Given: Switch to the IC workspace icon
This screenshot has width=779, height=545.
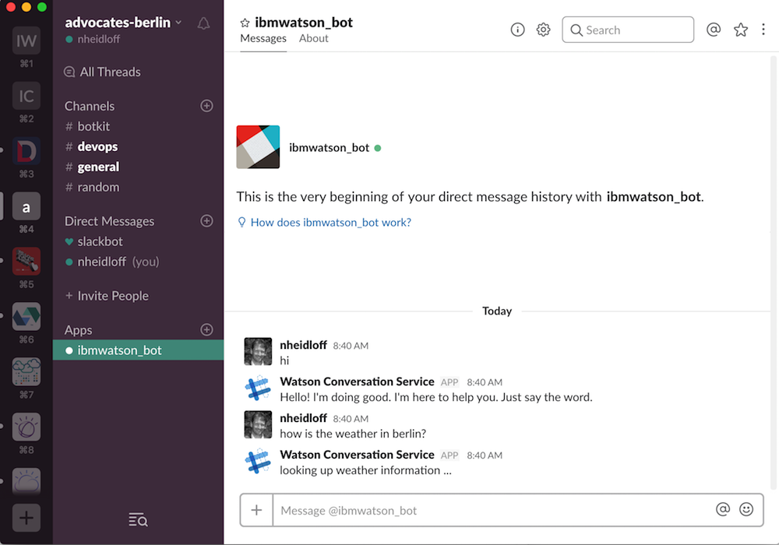Looking at the screenshot, I should coord(26,96).
